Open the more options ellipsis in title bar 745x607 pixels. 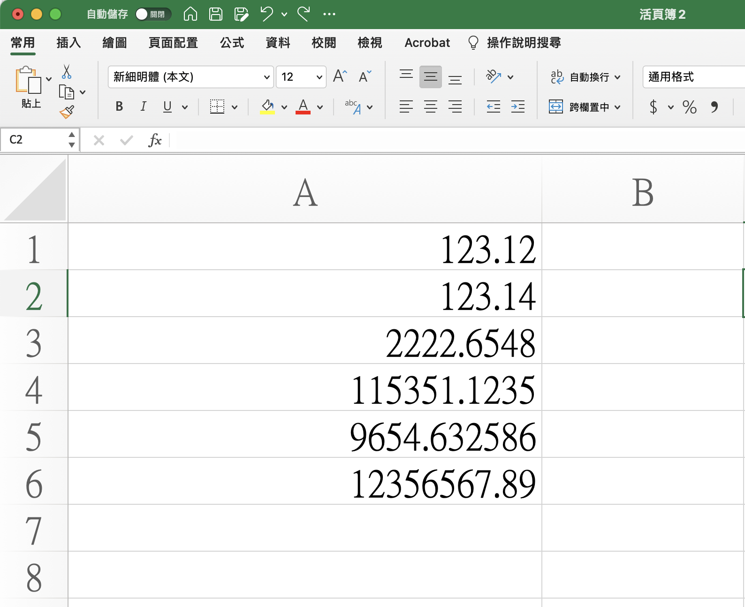(x=329, y=14)
